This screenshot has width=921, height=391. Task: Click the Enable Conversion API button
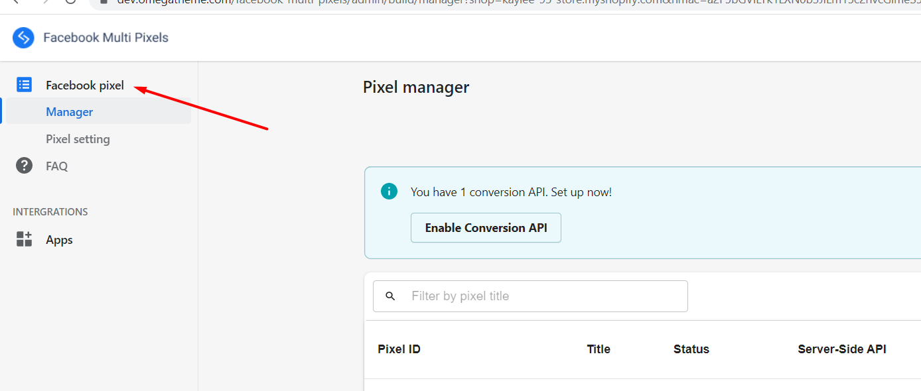tap(486, 227)
